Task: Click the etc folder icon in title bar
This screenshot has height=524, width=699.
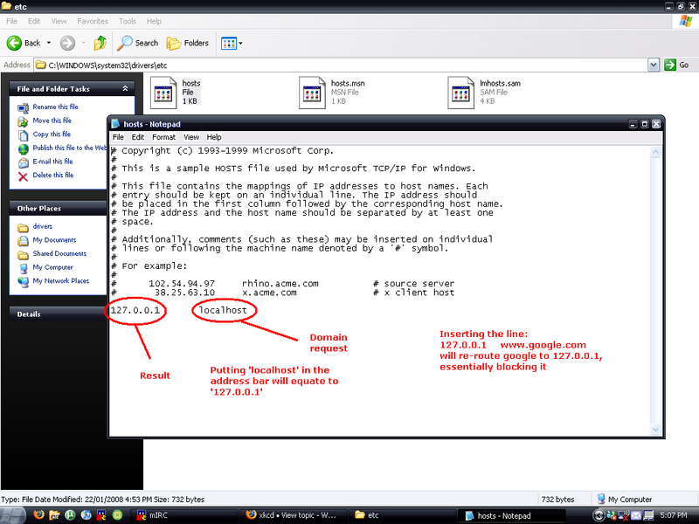Action: [x=6, y=6]
